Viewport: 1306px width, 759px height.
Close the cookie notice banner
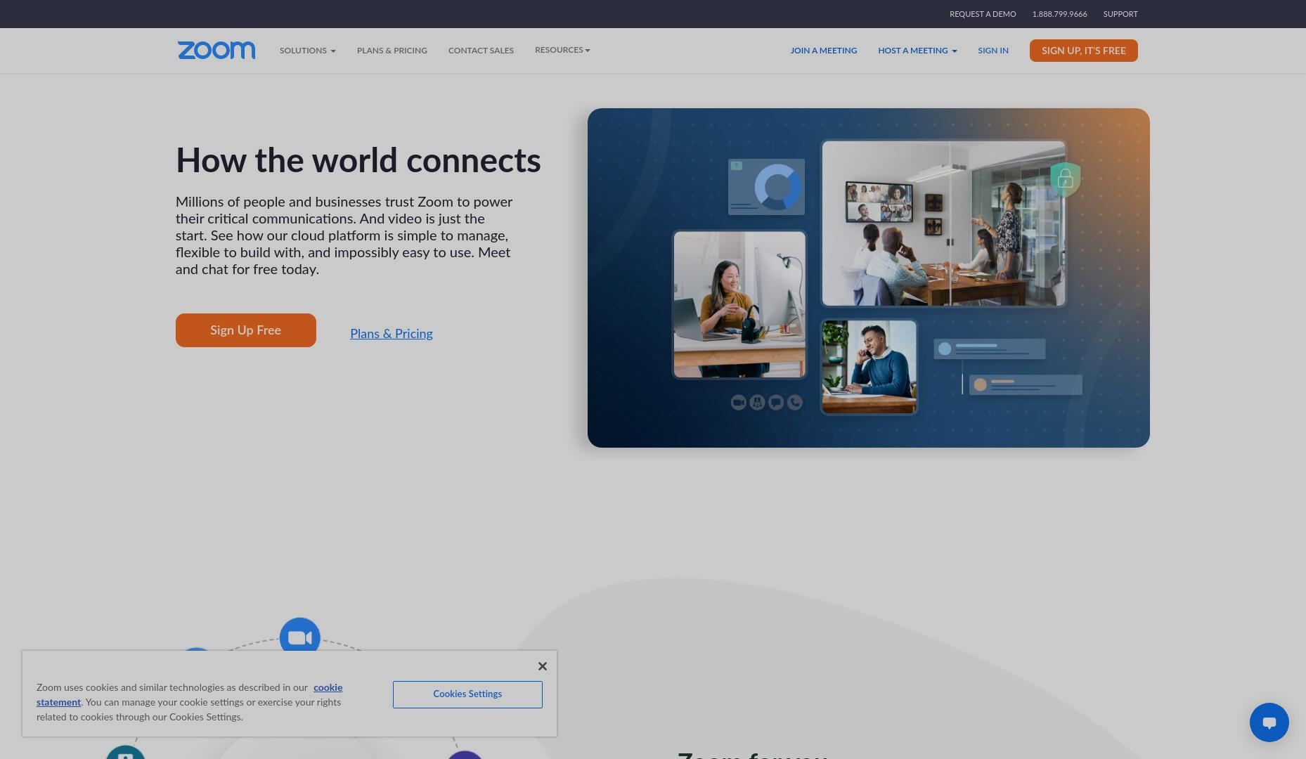[x=542, y=666]
